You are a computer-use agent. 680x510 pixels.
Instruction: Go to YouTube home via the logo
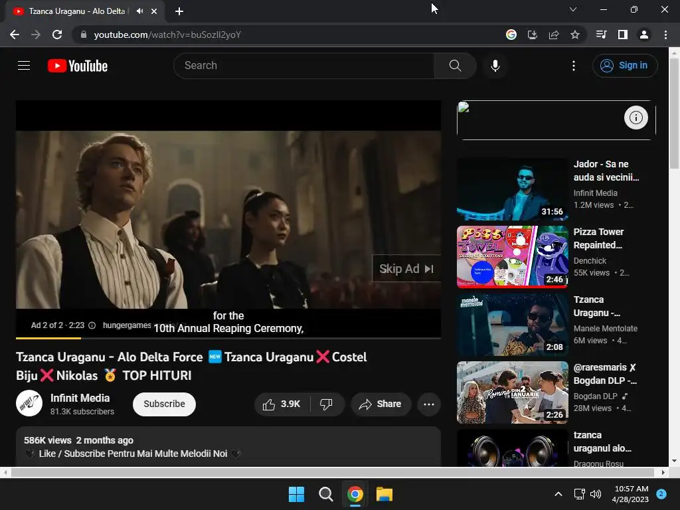(x=78, y=66)
